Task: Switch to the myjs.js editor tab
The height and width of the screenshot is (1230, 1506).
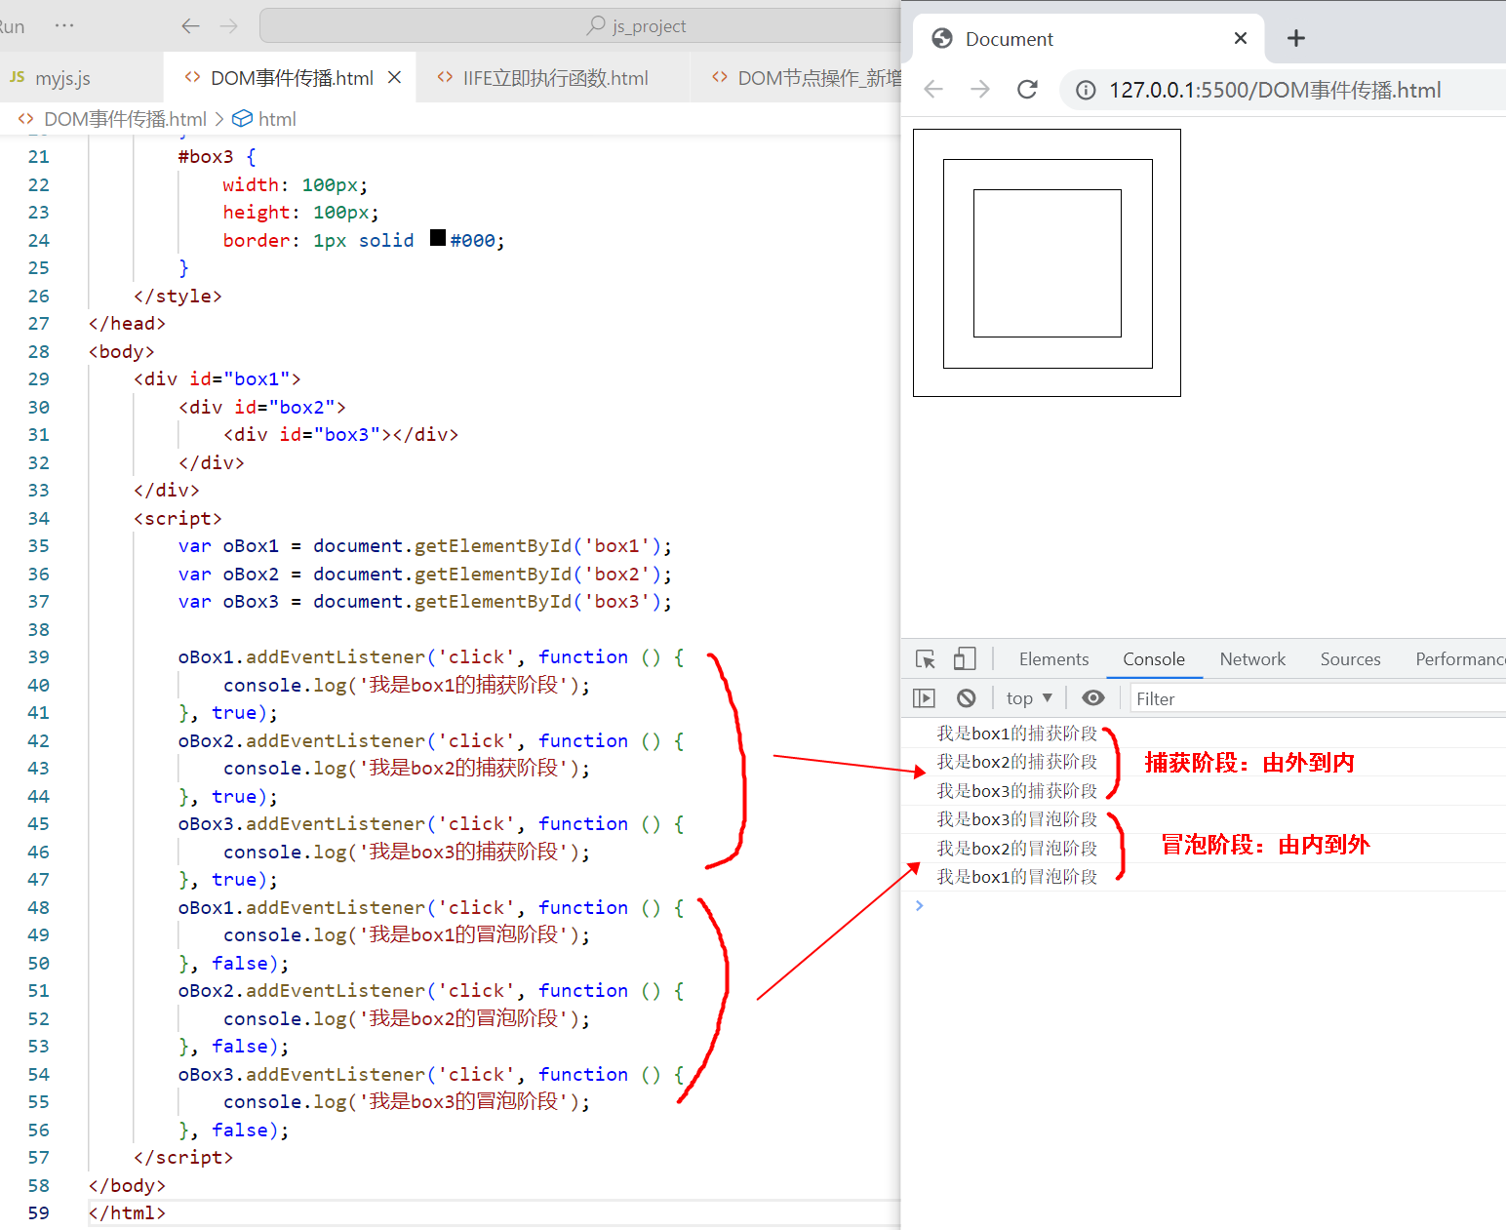Action: point(62,78)
